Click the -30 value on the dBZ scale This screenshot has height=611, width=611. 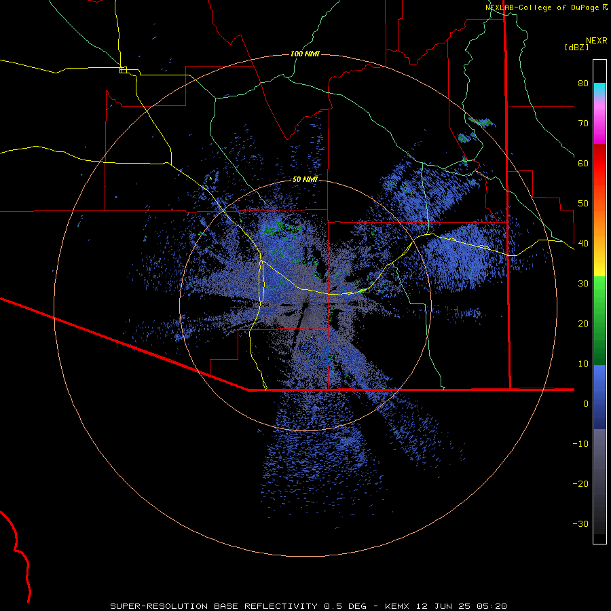click(580, 523)
